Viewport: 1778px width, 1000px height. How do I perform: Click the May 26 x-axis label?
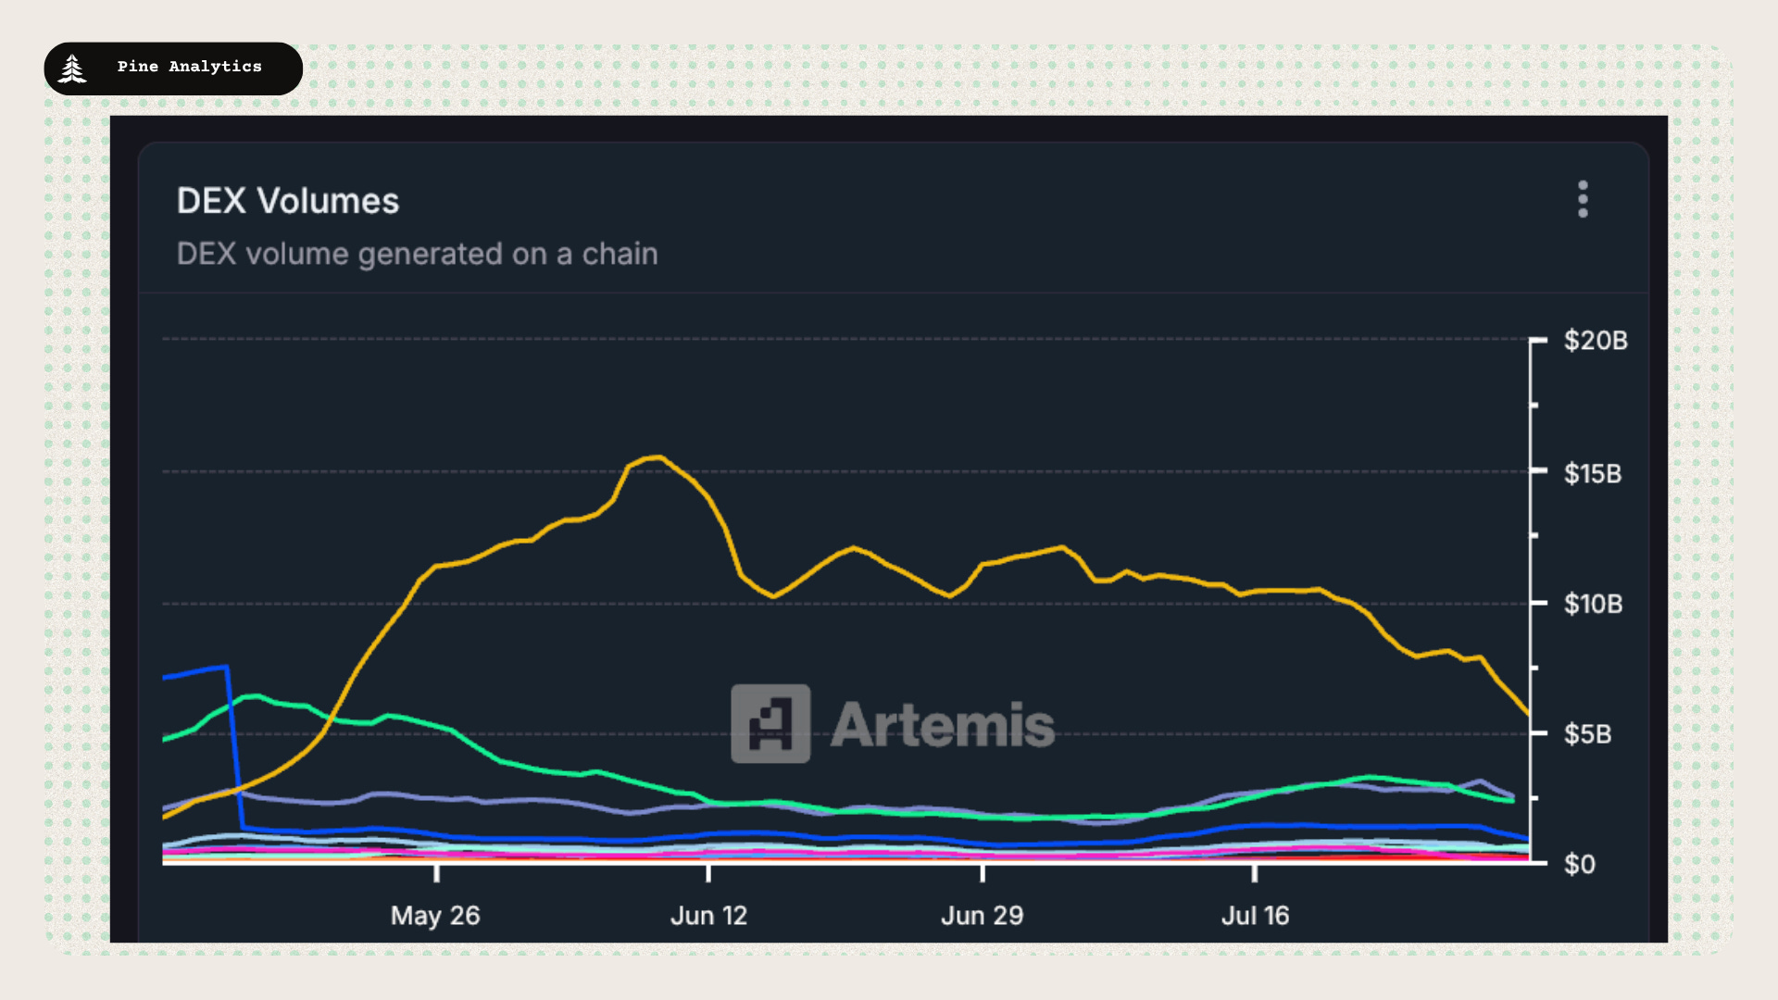coord(435,916)
